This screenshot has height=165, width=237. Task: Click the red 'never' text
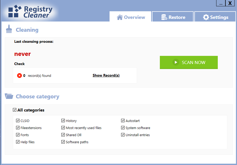click(23, 54)
